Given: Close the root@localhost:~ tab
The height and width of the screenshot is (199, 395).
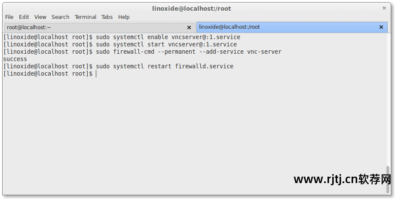Looking at the screenshot, I should [x=189, y=28].
